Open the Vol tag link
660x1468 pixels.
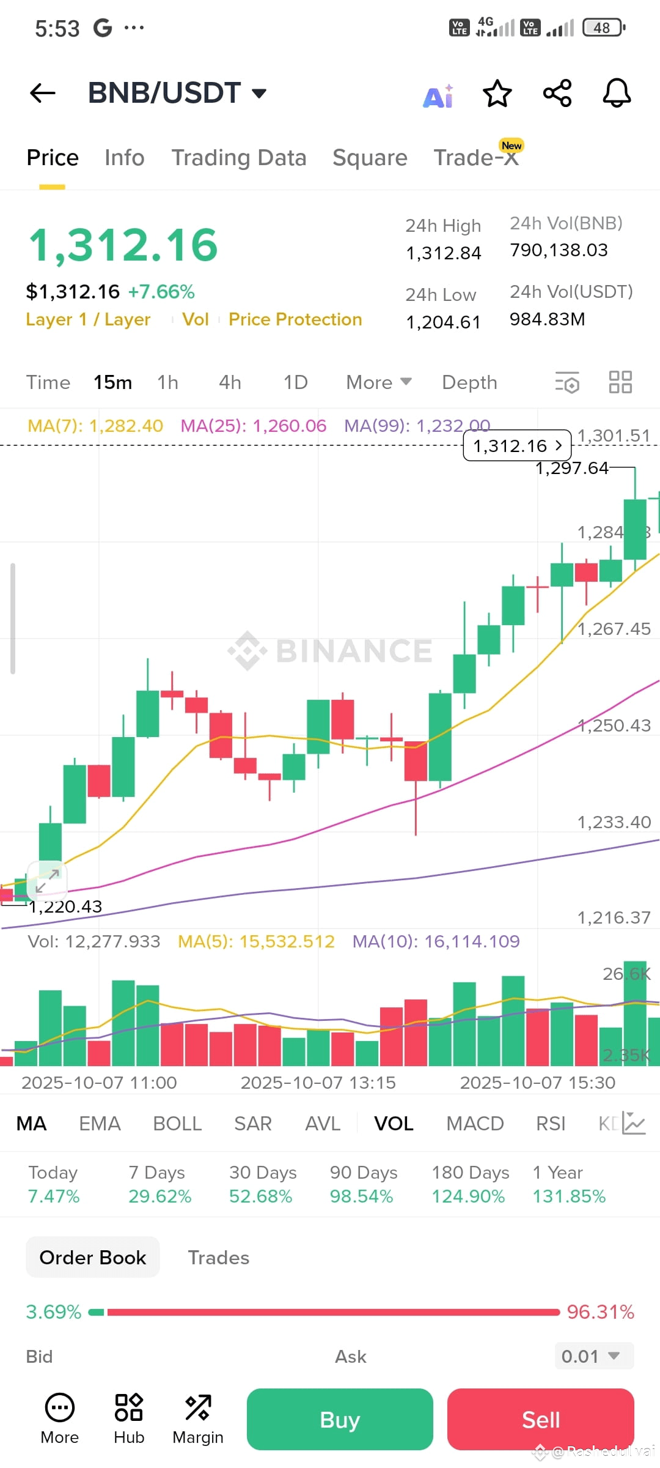196,319
